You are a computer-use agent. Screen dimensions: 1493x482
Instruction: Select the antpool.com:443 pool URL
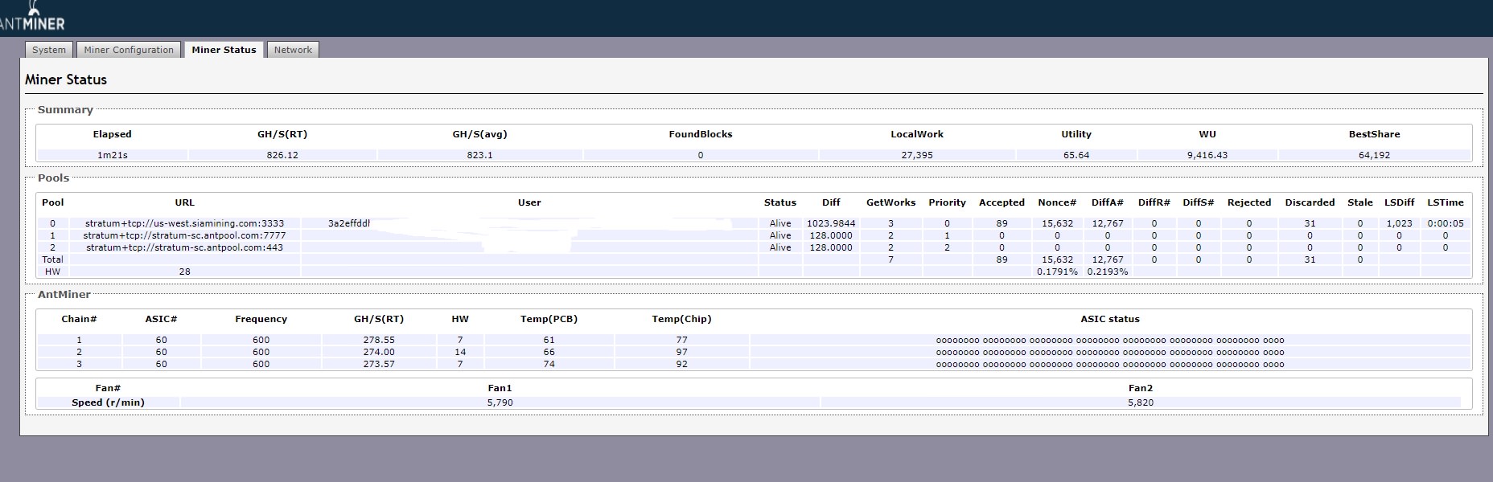coord(184,247)
